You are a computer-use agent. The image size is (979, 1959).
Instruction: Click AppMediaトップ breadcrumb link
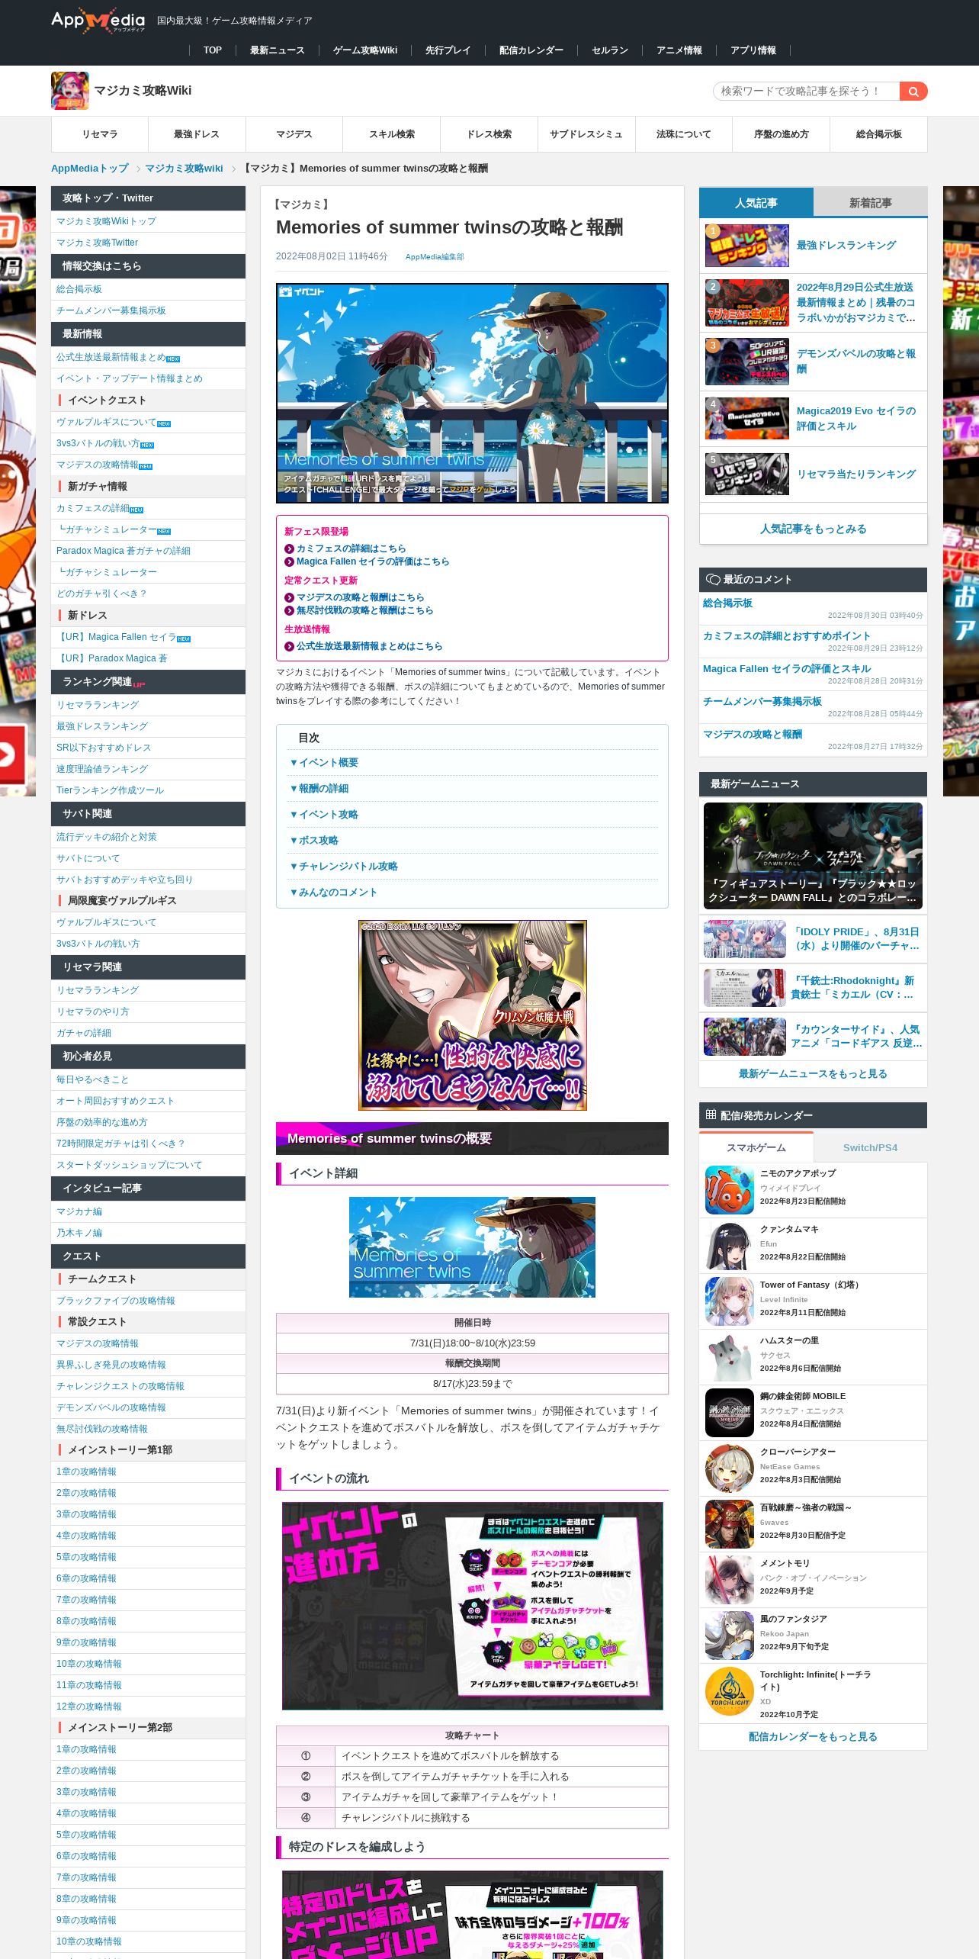(90, 169)
